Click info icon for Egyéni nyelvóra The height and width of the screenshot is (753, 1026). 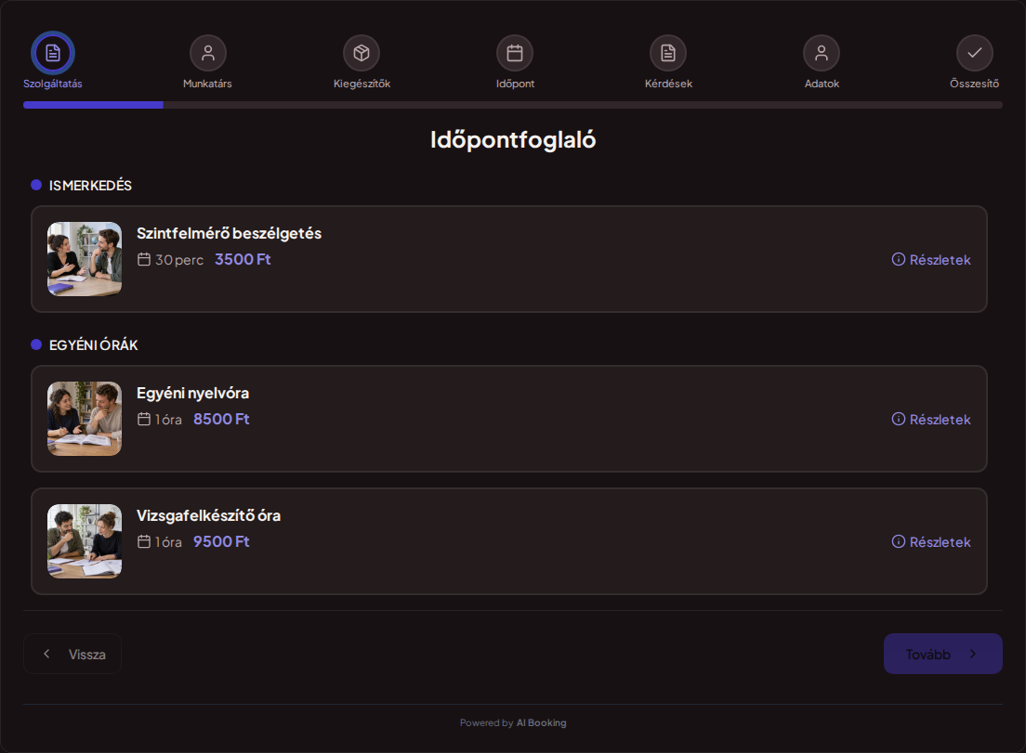coord(899,419)
